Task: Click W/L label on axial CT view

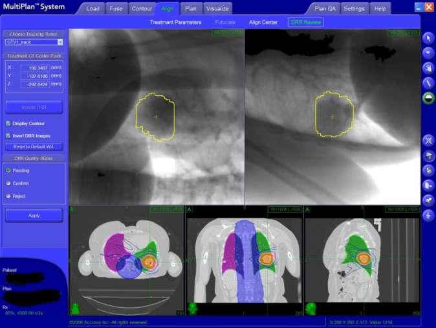Action: click(167, 209)
